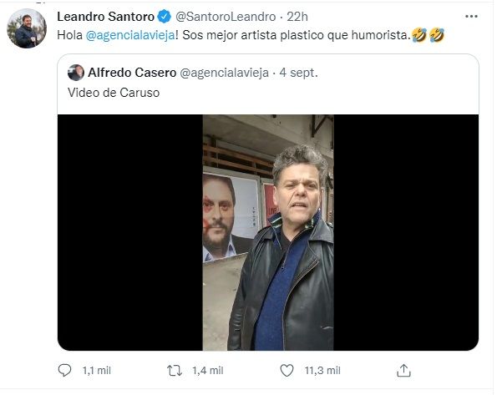Play the quoted tweet video
502x395 pixels.
[x=267, y=232]
